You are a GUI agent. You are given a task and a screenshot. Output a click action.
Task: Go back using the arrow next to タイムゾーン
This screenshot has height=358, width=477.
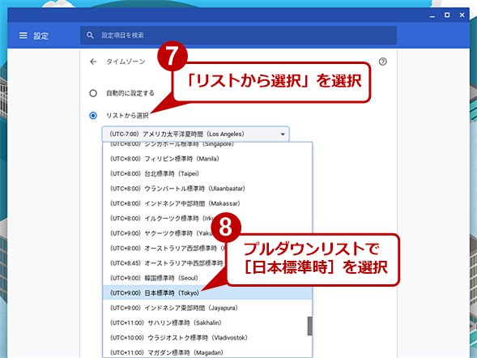(x=93, y=62)
